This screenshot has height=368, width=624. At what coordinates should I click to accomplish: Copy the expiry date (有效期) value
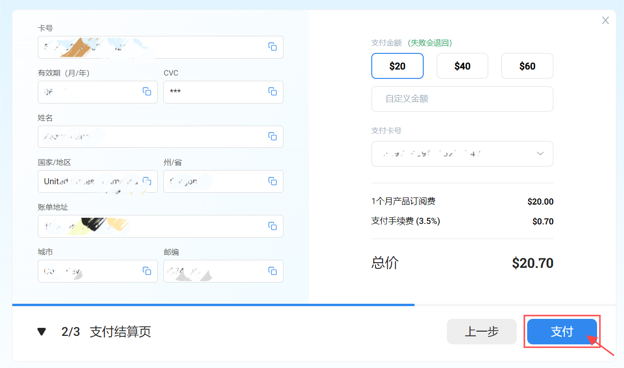click(x=147, y=92)
